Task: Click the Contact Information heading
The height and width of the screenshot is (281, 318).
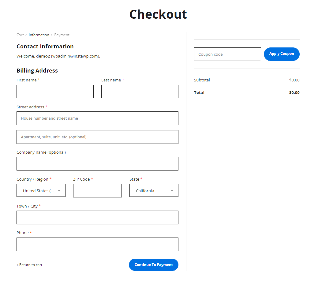Action: pyautogui.click(x=45, y=47)
